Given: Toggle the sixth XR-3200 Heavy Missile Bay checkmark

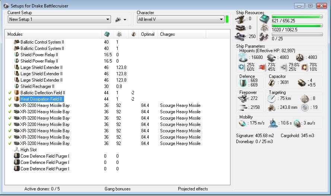Looking at the screenshot, I should pos(10,137).
